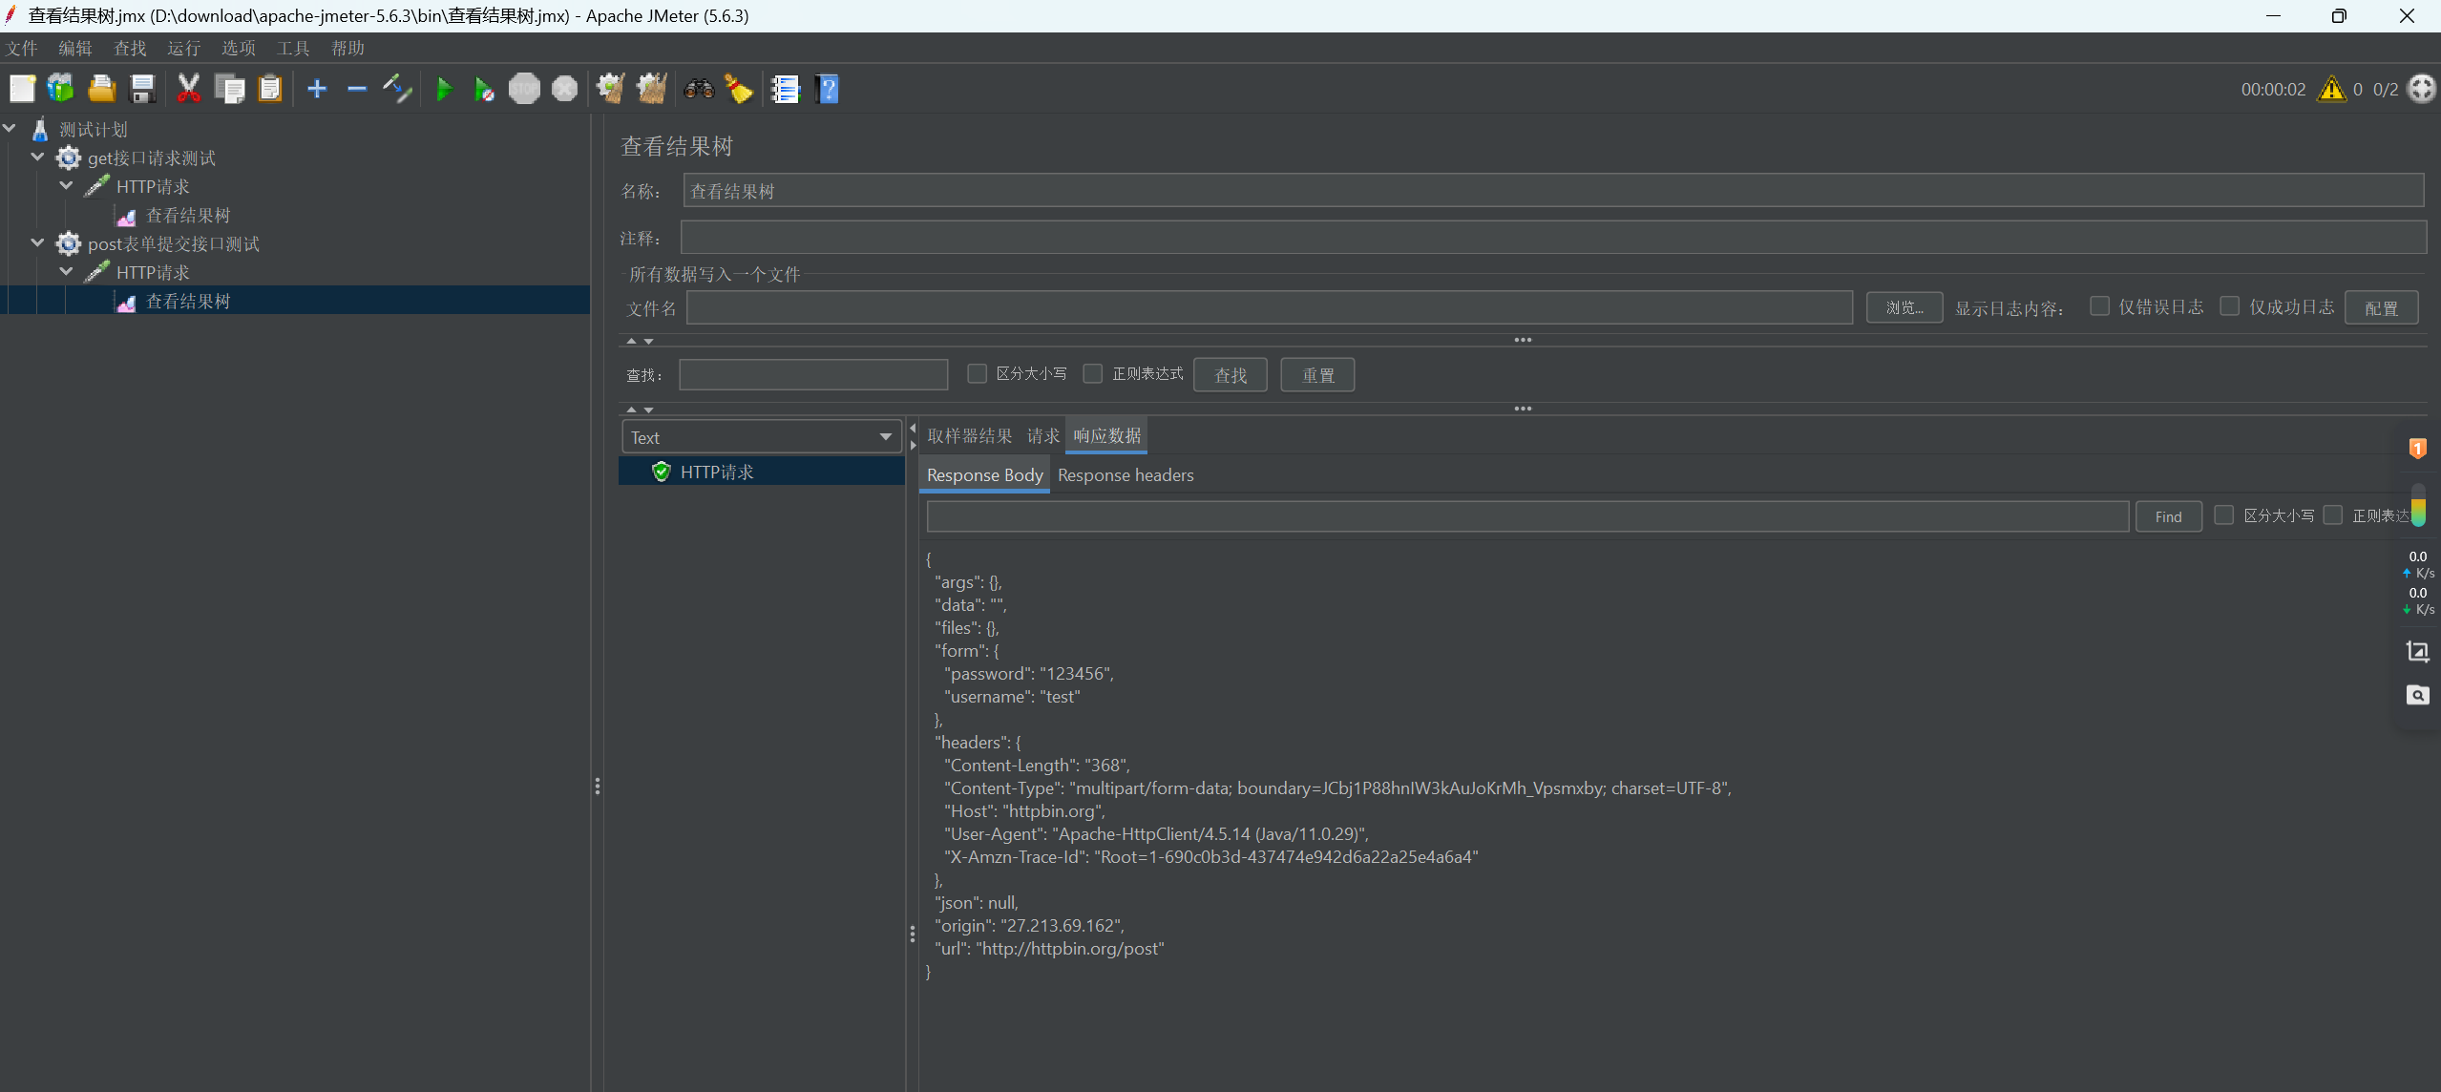
Task: Enable the 仅错误日志 checkbox
Action: [x=2099, y=306]
